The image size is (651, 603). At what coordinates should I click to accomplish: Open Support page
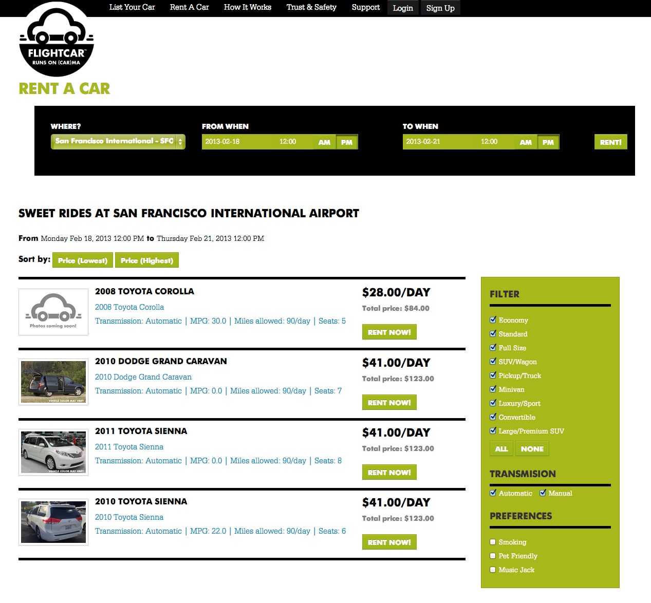366,7
